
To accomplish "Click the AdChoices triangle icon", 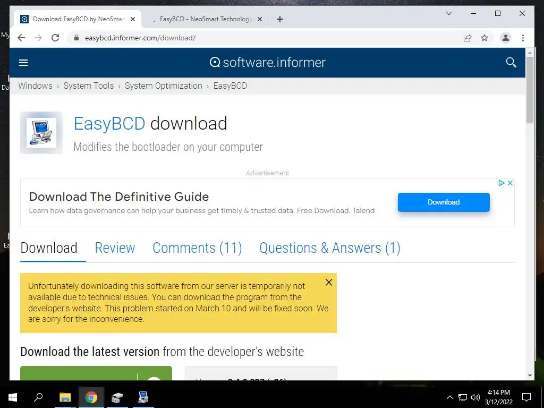I will click(x=501, y=183).
